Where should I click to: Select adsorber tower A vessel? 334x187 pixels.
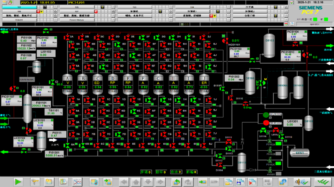pyautogui.click(x=67, y=83)
